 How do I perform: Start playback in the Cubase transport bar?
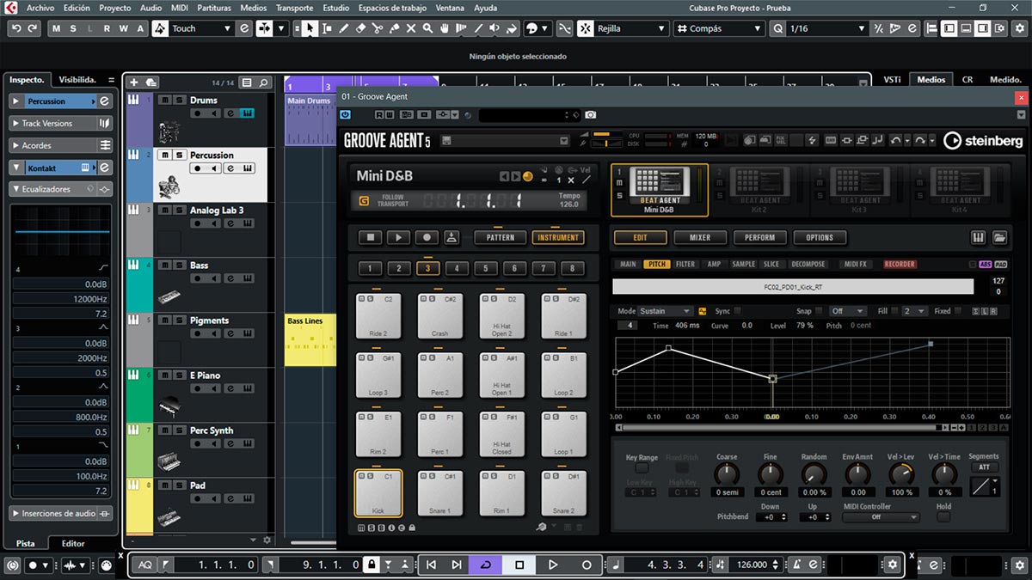553,565
